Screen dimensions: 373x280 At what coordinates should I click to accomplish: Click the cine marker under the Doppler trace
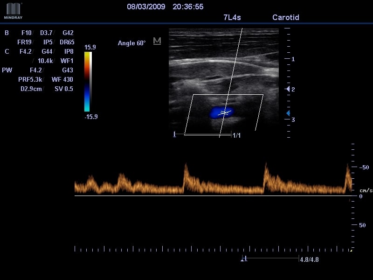click(x=243, y=259)
